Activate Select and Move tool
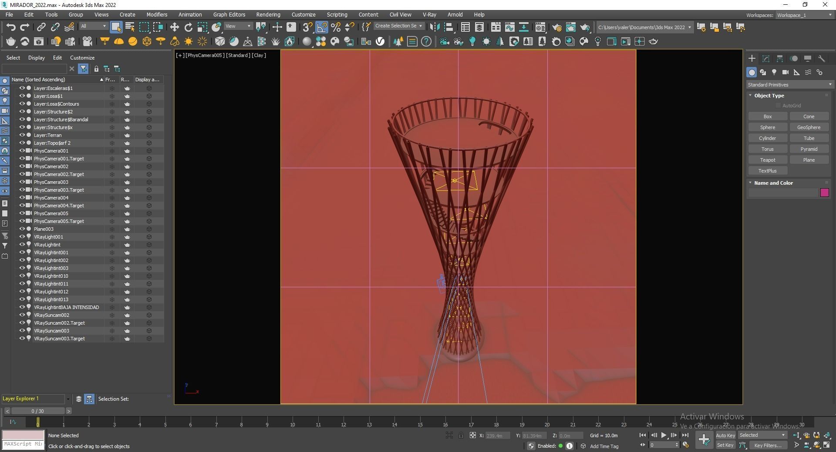The width and height of the screenshot is (836, 452). (174, 27)
